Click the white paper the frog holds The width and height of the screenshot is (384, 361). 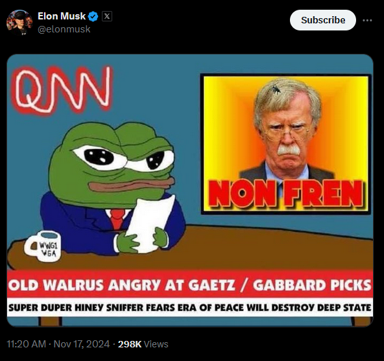click(x=149, y=226)
